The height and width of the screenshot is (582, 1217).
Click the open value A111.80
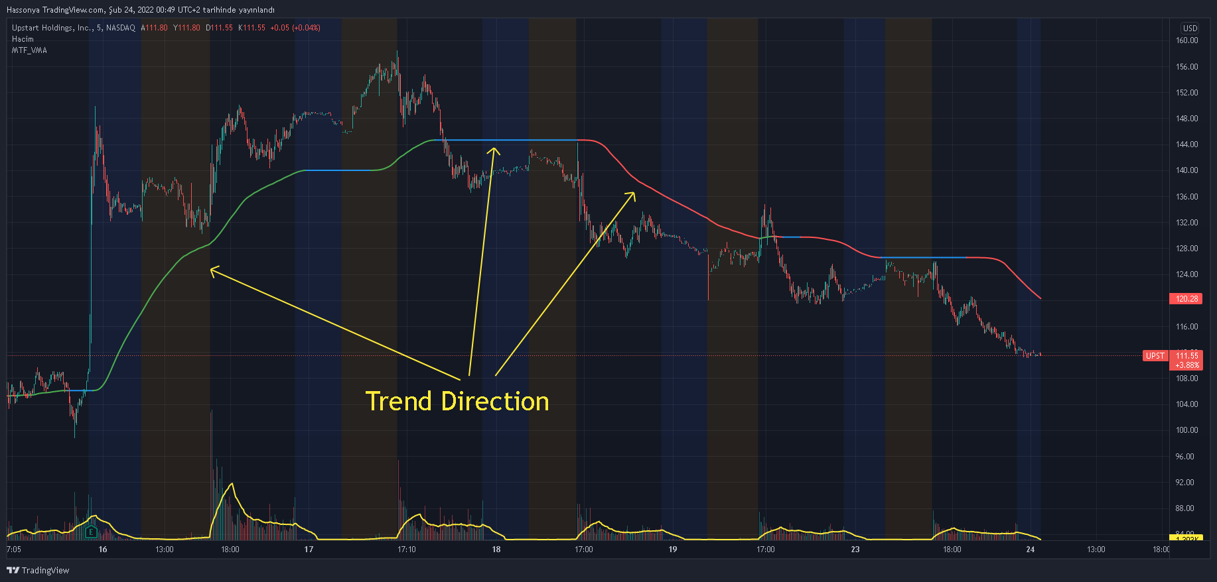tap(154, 28)
